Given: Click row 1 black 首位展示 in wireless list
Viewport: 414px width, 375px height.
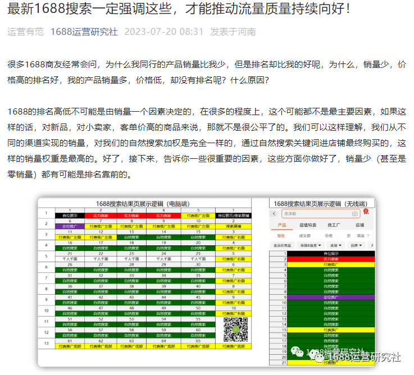Looking at the screenshot, I should pyautogui.click(x=331, y=253).
